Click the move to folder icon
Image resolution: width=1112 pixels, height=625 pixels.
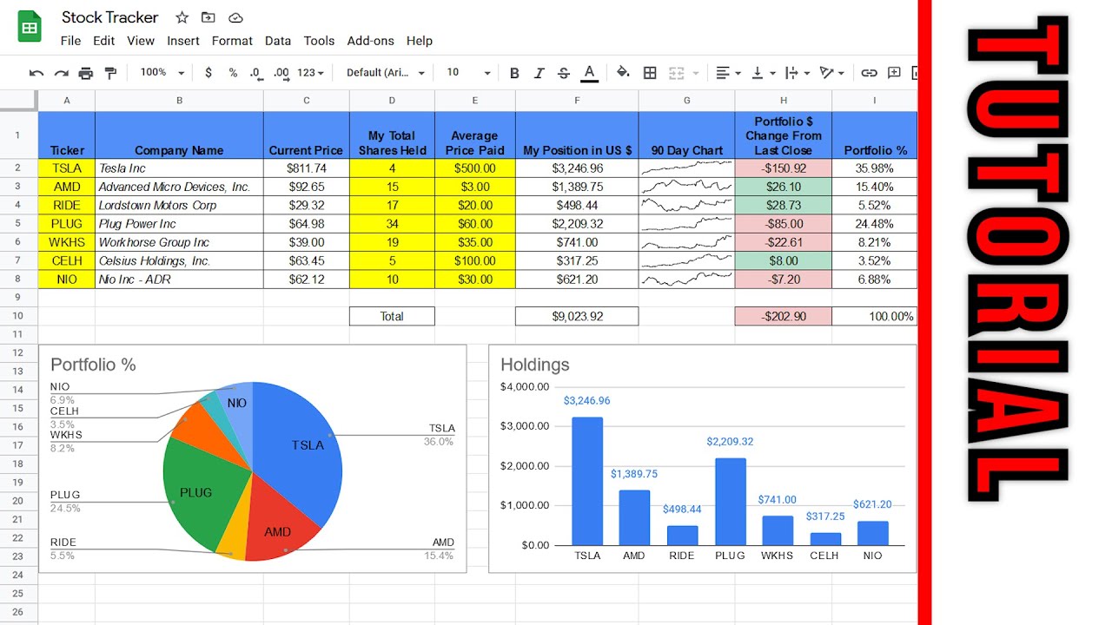pos(208,17)
